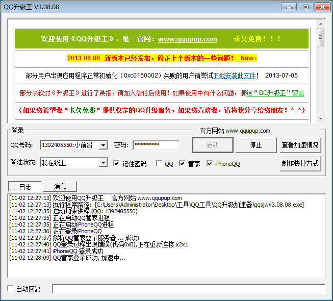Click the 制作快捷方式 shortcut button

300,163
